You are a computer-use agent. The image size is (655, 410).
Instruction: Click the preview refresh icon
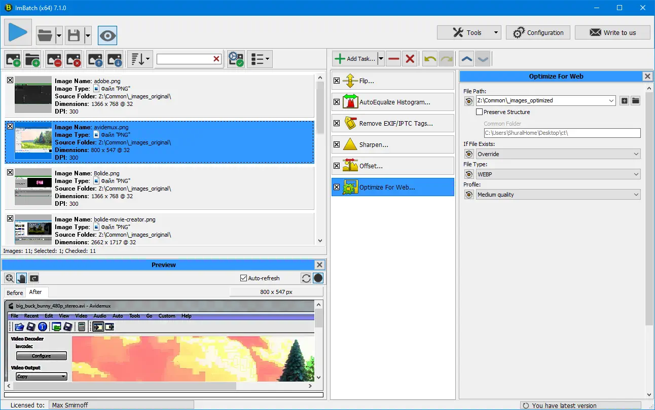point(306,278)
